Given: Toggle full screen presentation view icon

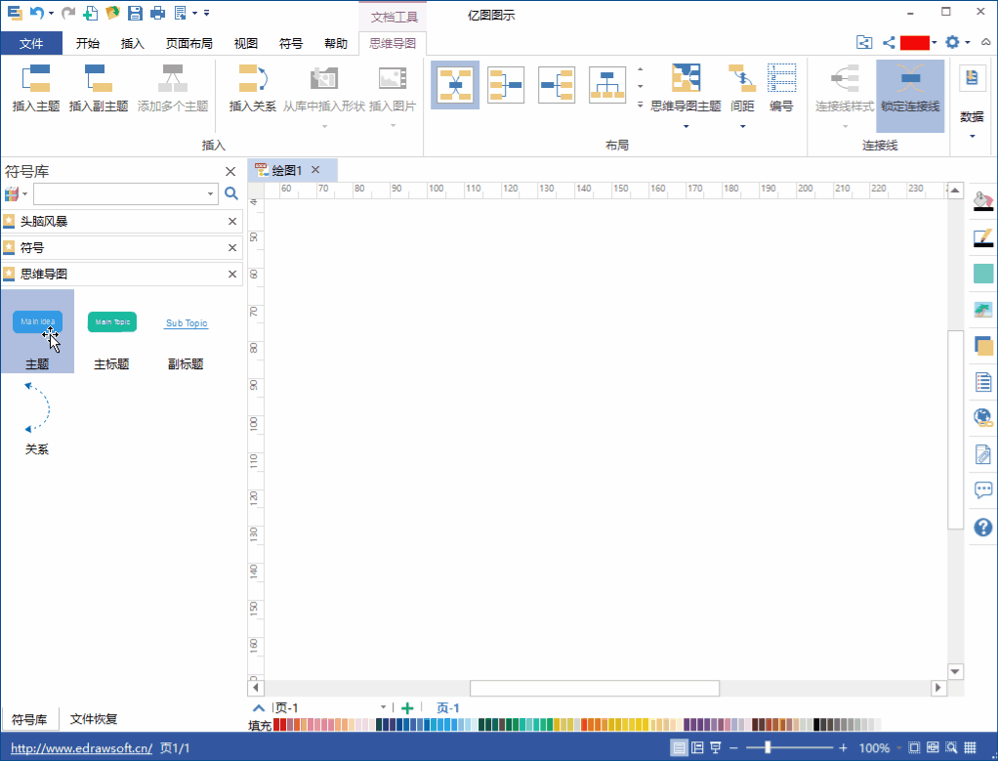Looking at the screenshot, I should pyautogui.click(x=716, y=747).
